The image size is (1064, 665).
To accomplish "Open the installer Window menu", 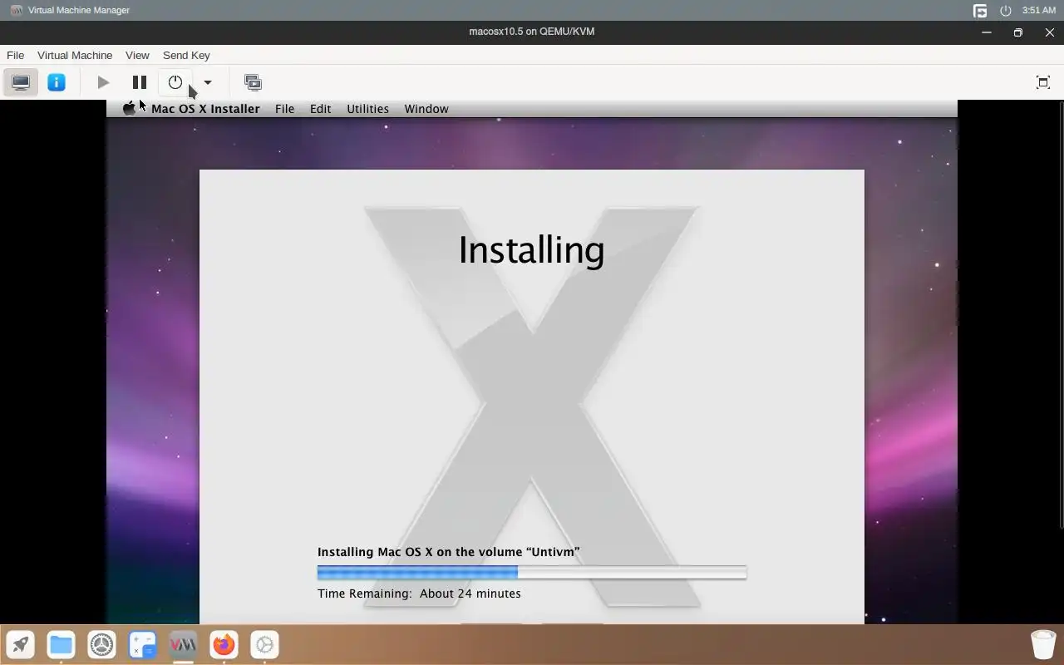I will (426, 109).
